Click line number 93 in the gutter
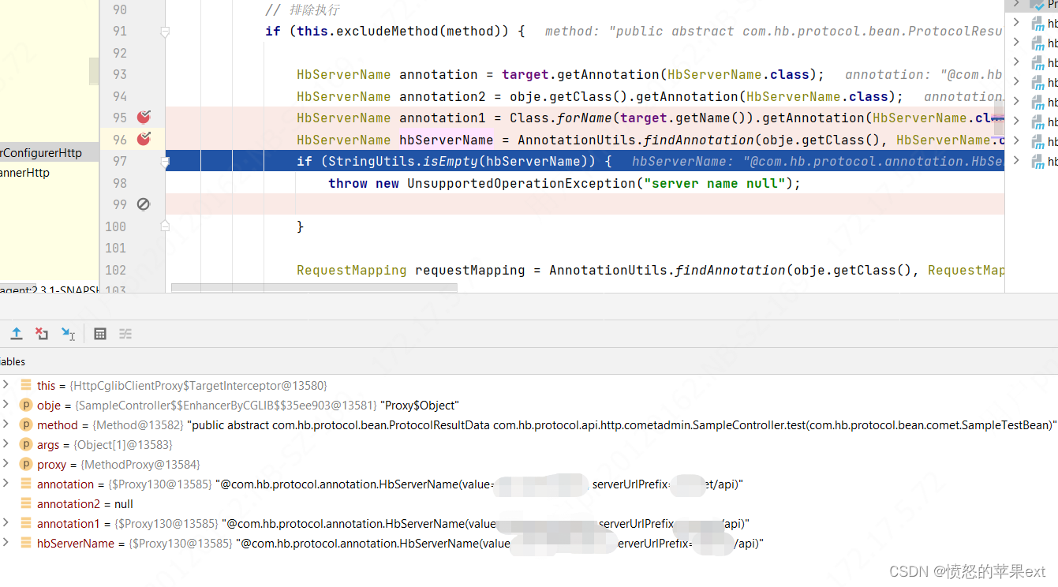This screenshot has height=587, width=1058. (x=120, y=74)
